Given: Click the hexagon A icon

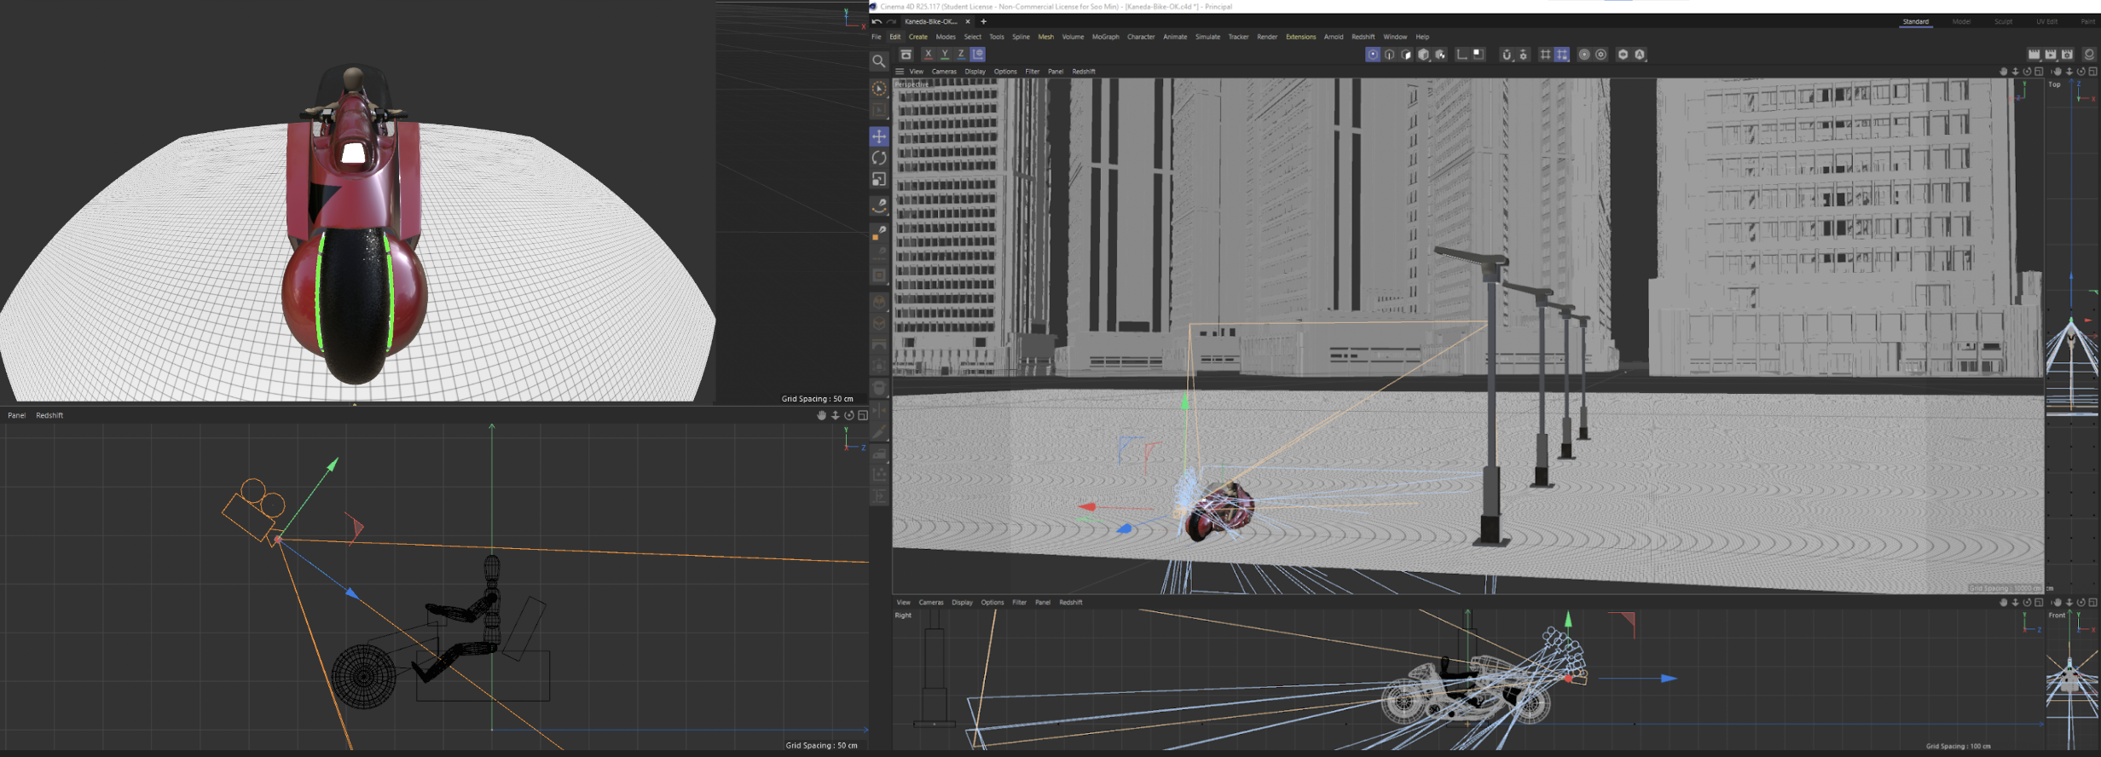Looking at the screenshot, I should coord(1640,55).
